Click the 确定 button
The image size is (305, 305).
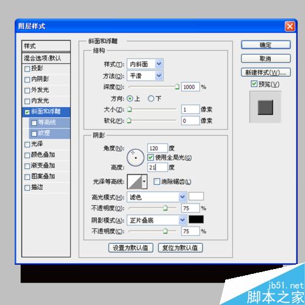point(266,45)
